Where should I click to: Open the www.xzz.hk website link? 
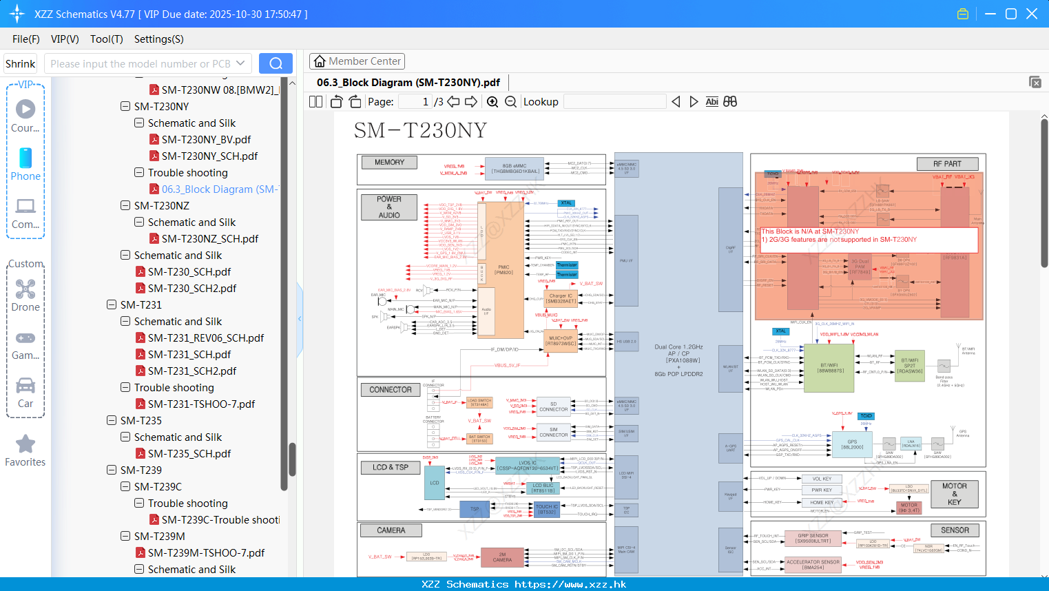[x=570, y=584]
